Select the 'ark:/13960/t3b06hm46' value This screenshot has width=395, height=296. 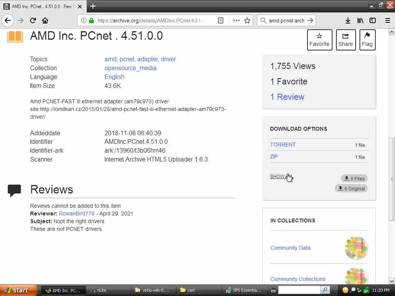(135, 151)
